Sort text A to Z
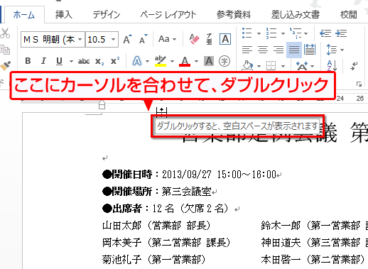This screenshot has height=269, width=368. (x=332, y=65)
